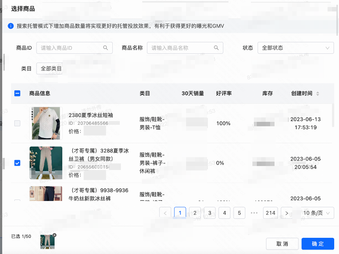Screen dimensions: 339x254
Task: Go to the previous page with the left arrow
Action: click(x=165, y=213)
